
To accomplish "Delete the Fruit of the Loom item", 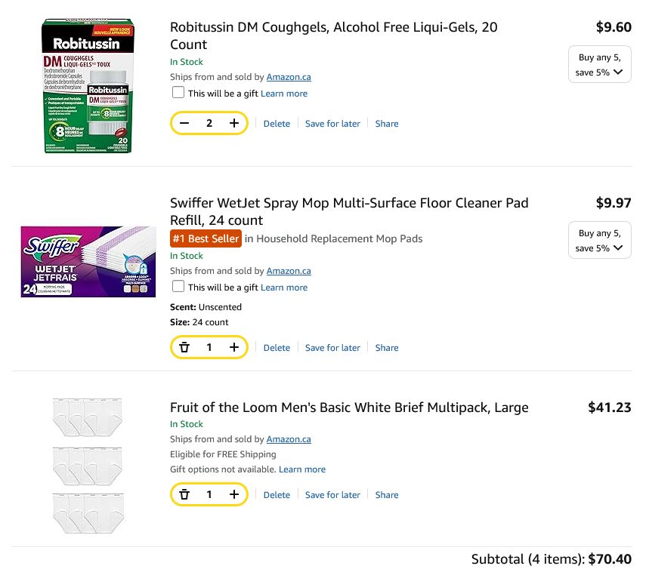I will (x=277, y=494).
